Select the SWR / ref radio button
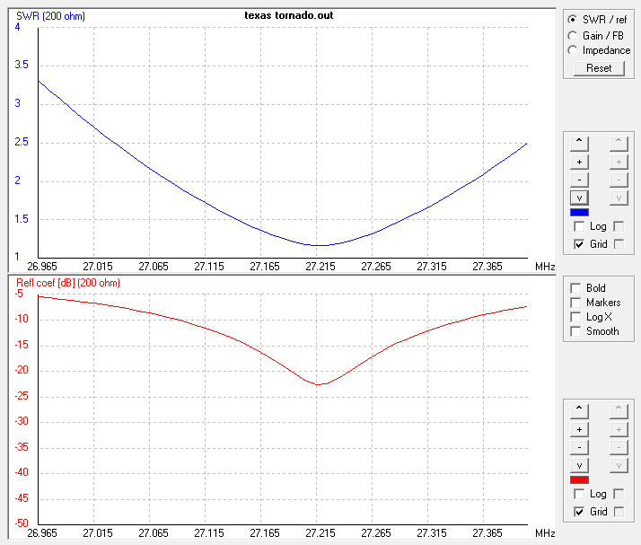Viewport: 641px width, 545px height. click(572, 20)
